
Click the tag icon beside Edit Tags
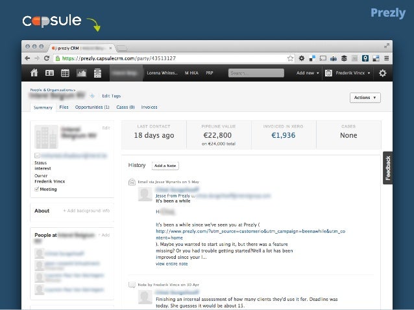pyautogui.click(x=92, y=96)
